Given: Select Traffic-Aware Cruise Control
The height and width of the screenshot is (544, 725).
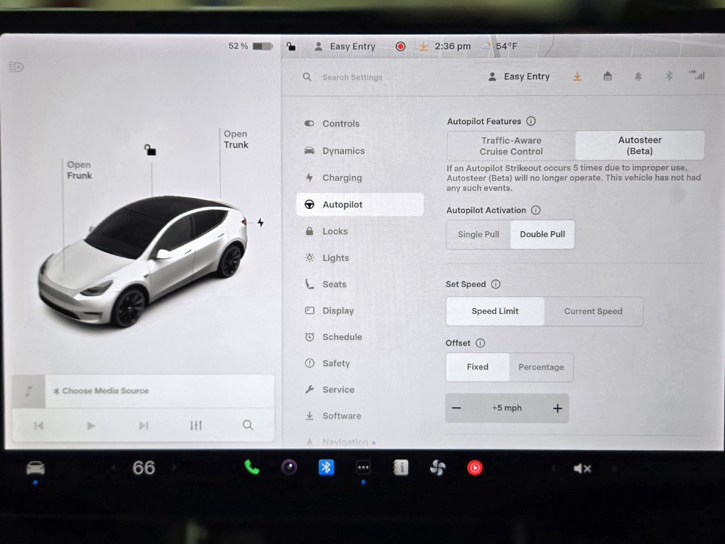Looking at the screenshot, I should pos(511,146).
